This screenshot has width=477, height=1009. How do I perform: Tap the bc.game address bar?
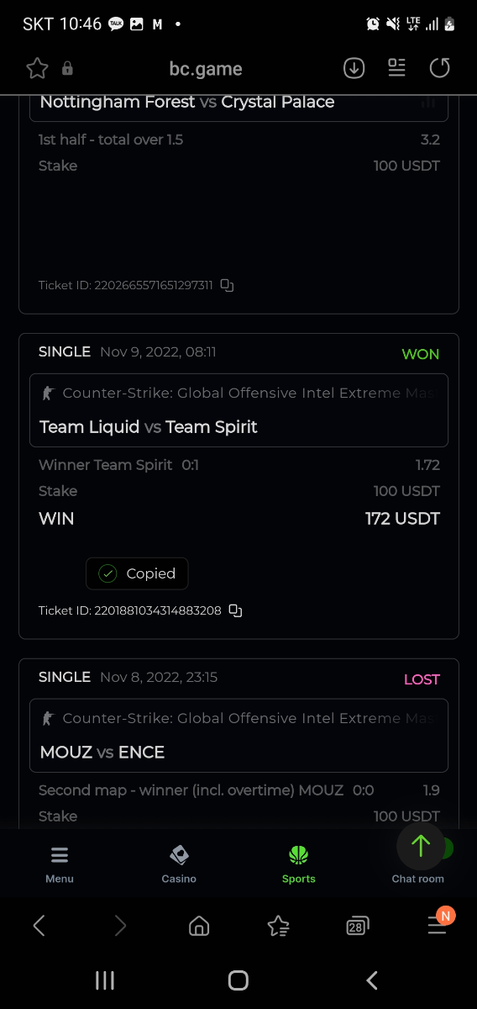click(206, 69)
